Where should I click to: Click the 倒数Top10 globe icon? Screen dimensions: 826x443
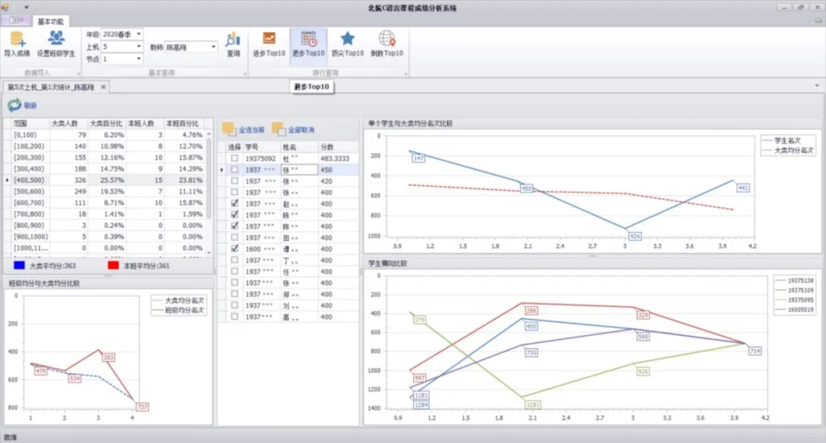pyautogui.click(x=387, y=43)
